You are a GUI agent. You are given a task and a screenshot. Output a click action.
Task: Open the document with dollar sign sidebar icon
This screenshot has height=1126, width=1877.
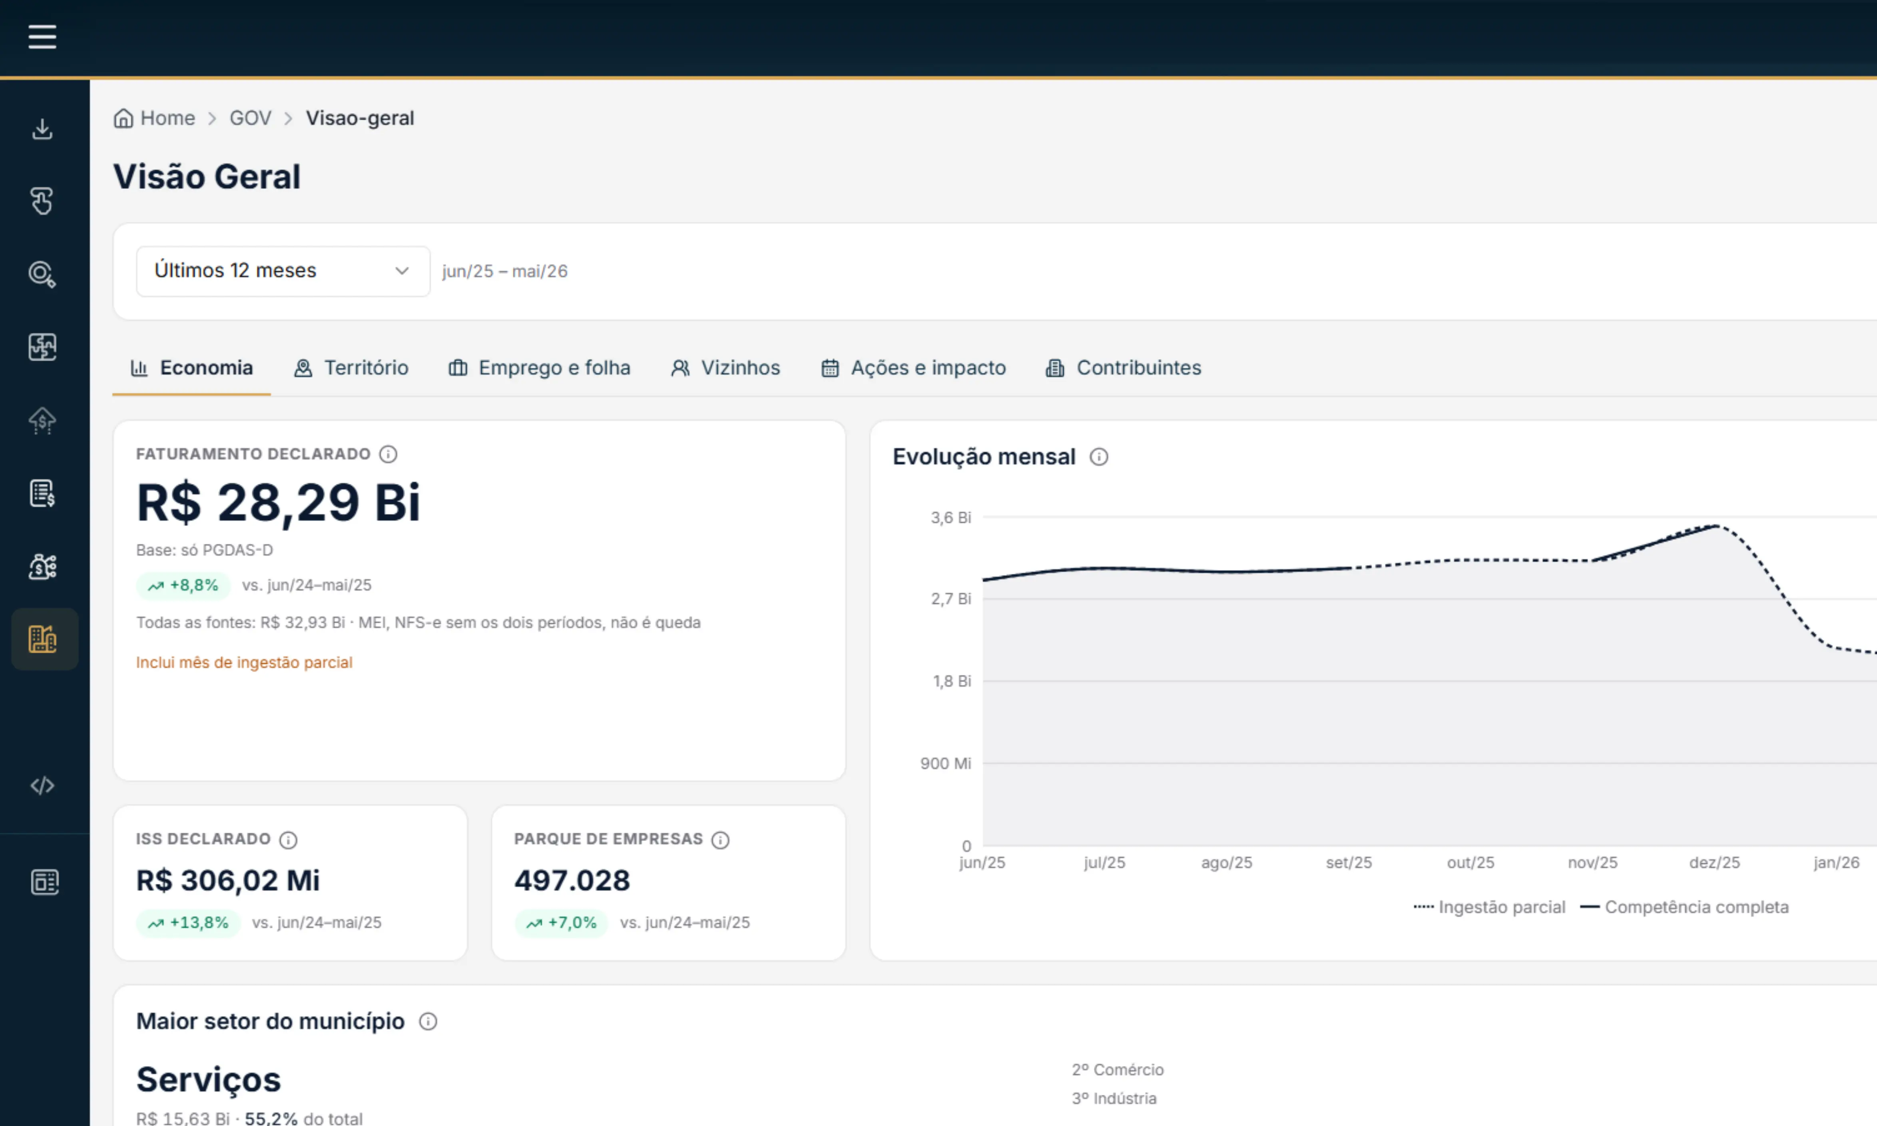(42, 493)
